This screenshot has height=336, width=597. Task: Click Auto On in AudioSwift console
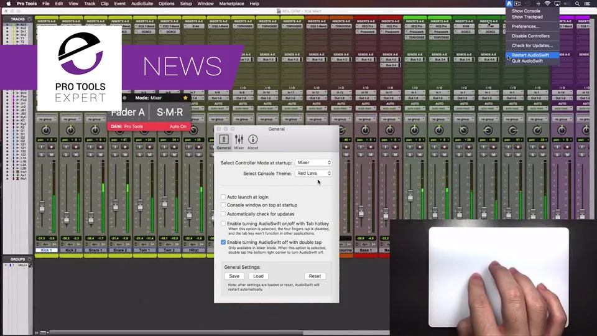point(178,126)
